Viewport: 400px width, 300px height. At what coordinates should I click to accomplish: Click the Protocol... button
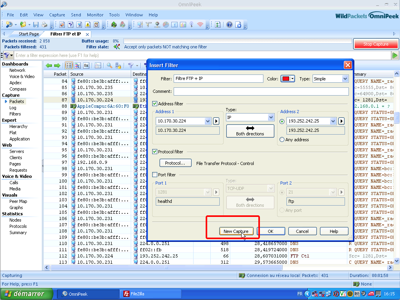coord(175,163)
